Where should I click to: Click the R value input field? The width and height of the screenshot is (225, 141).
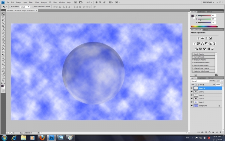pyautogui.click(x=214, y=15)
